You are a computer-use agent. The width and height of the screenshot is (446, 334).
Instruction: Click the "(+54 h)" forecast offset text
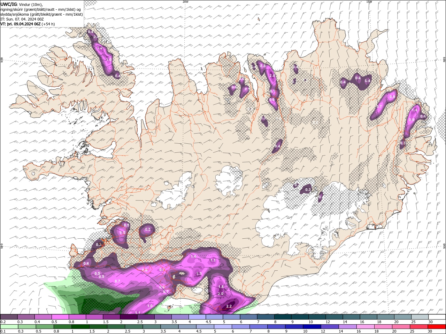(x=48, y=24)
